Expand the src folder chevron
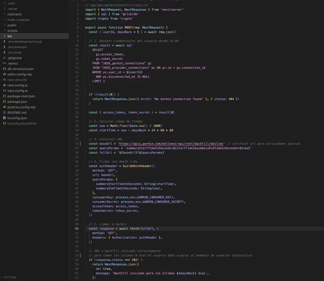Image resolution: width=324 pixels, height=281 pixels. point(4,36)
